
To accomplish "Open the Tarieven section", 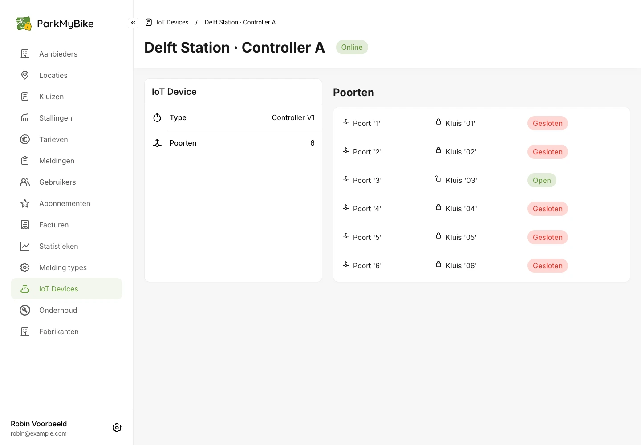I will [x=66, y=139].
